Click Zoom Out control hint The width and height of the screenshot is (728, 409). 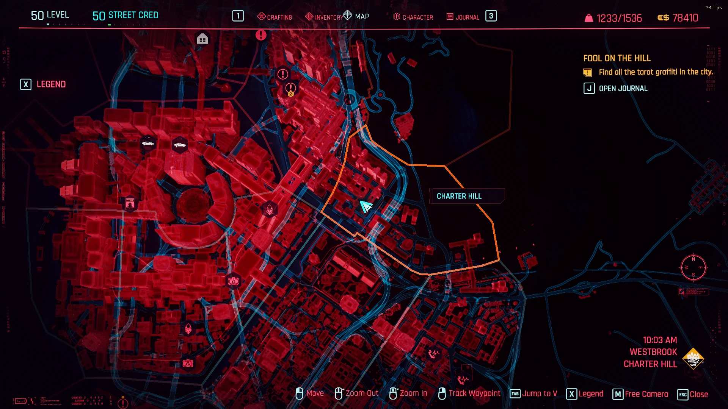point(356,393)
